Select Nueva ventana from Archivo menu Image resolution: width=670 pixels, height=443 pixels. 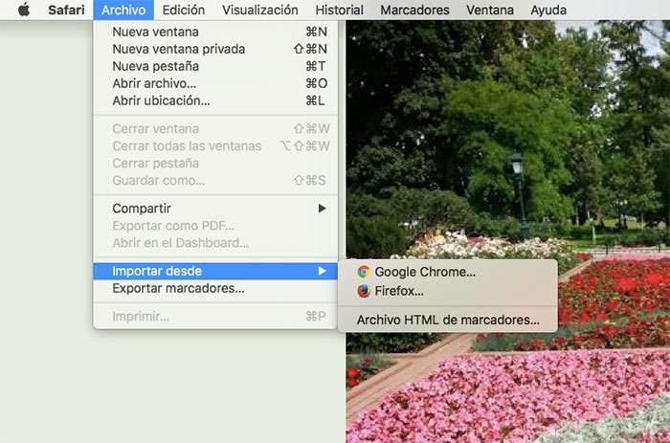pos(155,32)
